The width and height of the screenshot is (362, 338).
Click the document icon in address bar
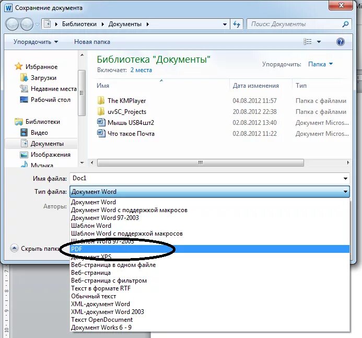coord(48,24)
